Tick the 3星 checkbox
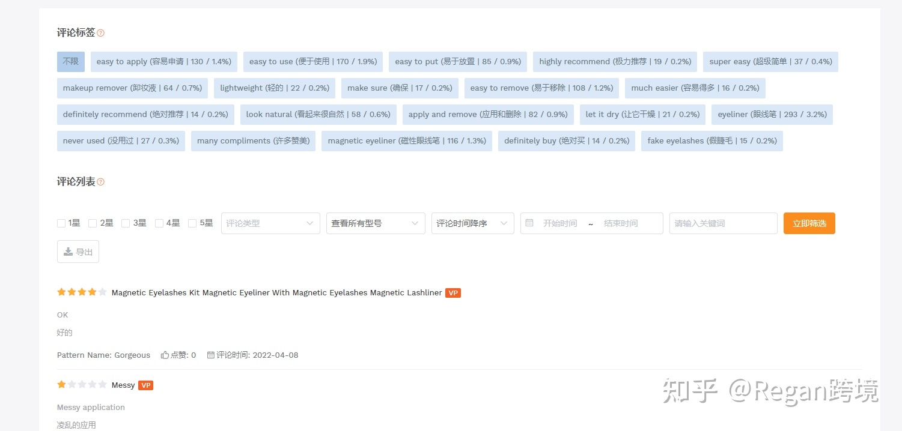Image resolution: width=902 pixels, height=431 pixels. pos(126,223)
